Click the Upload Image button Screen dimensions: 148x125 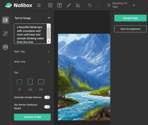131,18
